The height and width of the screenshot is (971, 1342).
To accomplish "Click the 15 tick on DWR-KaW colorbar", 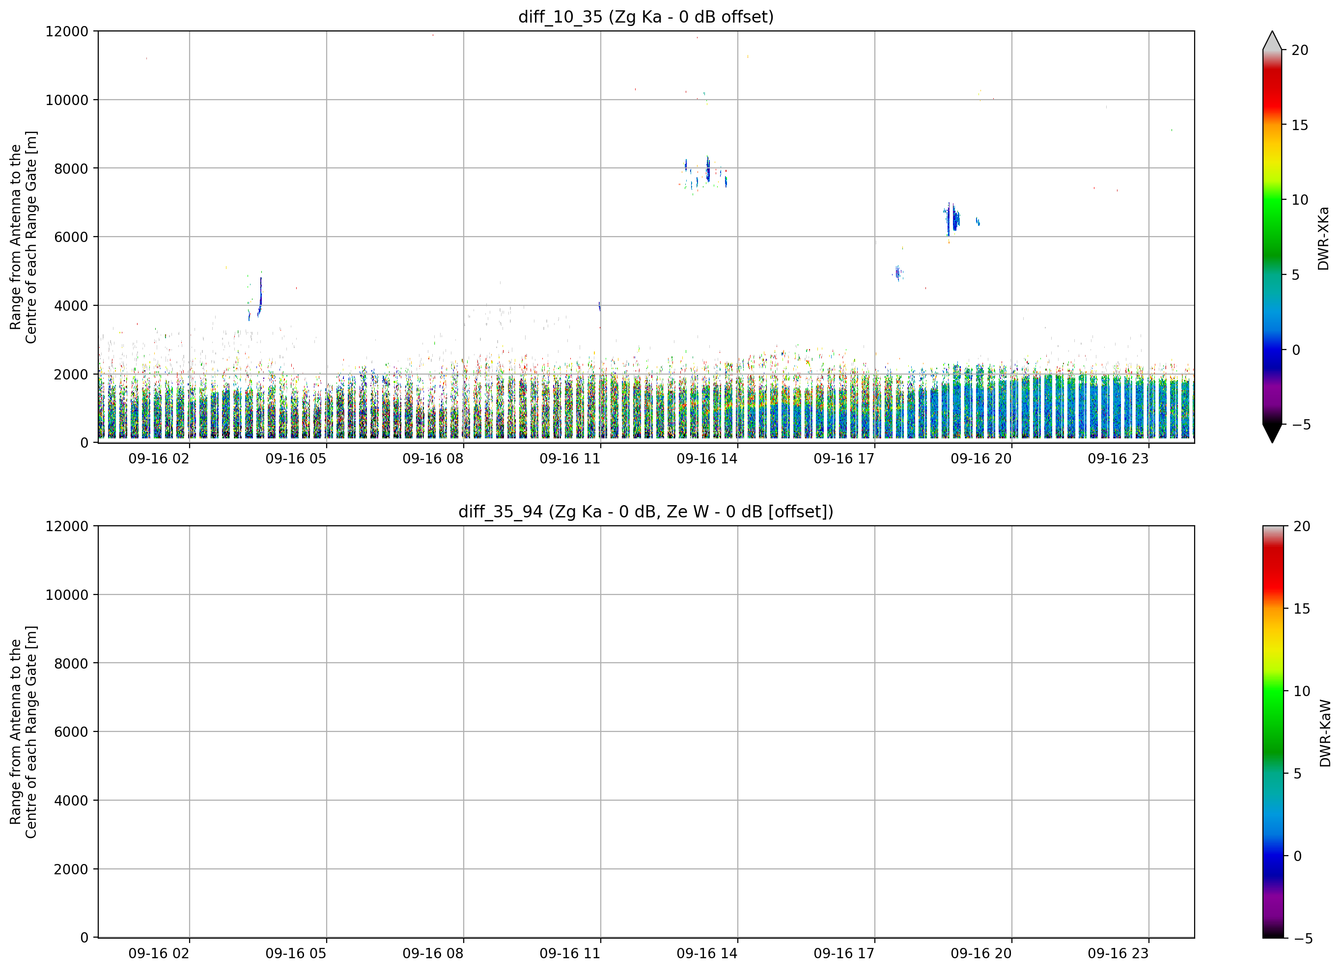I will click(x=1301, y=609).
